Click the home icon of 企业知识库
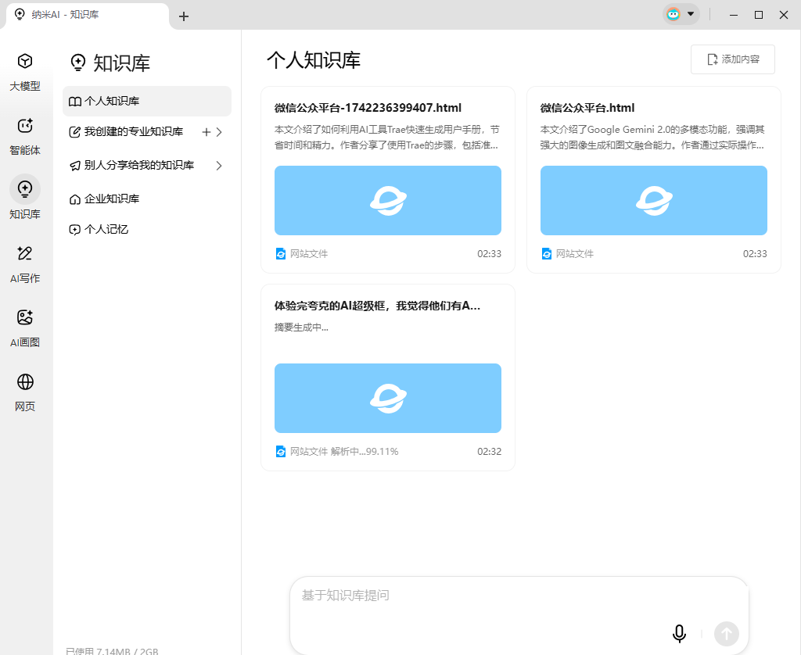Image resolution: width=801 pixels, height=655 pixels. point(74,199)
